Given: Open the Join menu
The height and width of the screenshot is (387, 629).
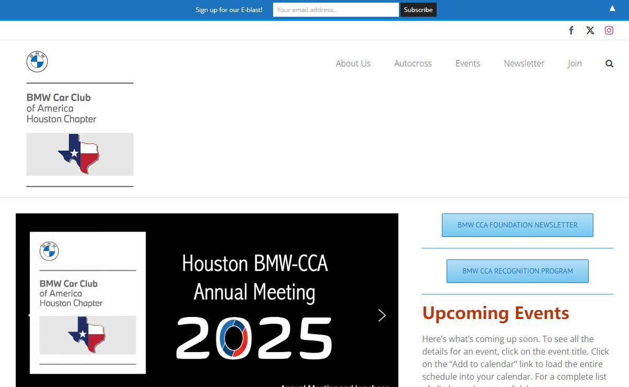Looking at the screenshot, I should pos(574,63).
